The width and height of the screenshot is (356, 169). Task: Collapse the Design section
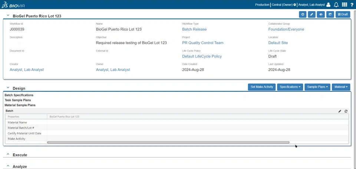pyautogui.click(x=8, y=87)
